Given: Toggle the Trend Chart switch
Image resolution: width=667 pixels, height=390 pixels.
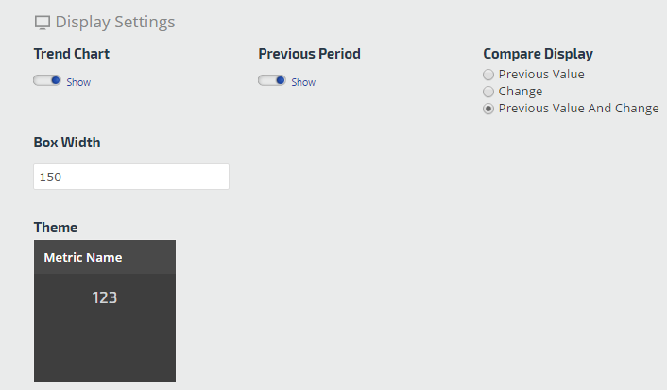Looking at the screenshot, I should click(47, 81).
